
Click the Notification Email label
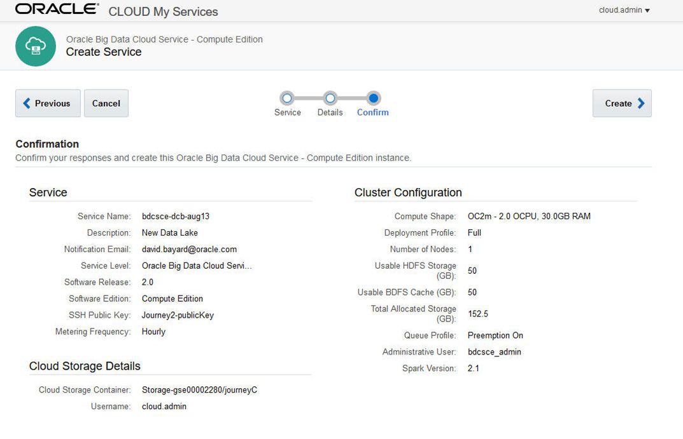(97, 249)
